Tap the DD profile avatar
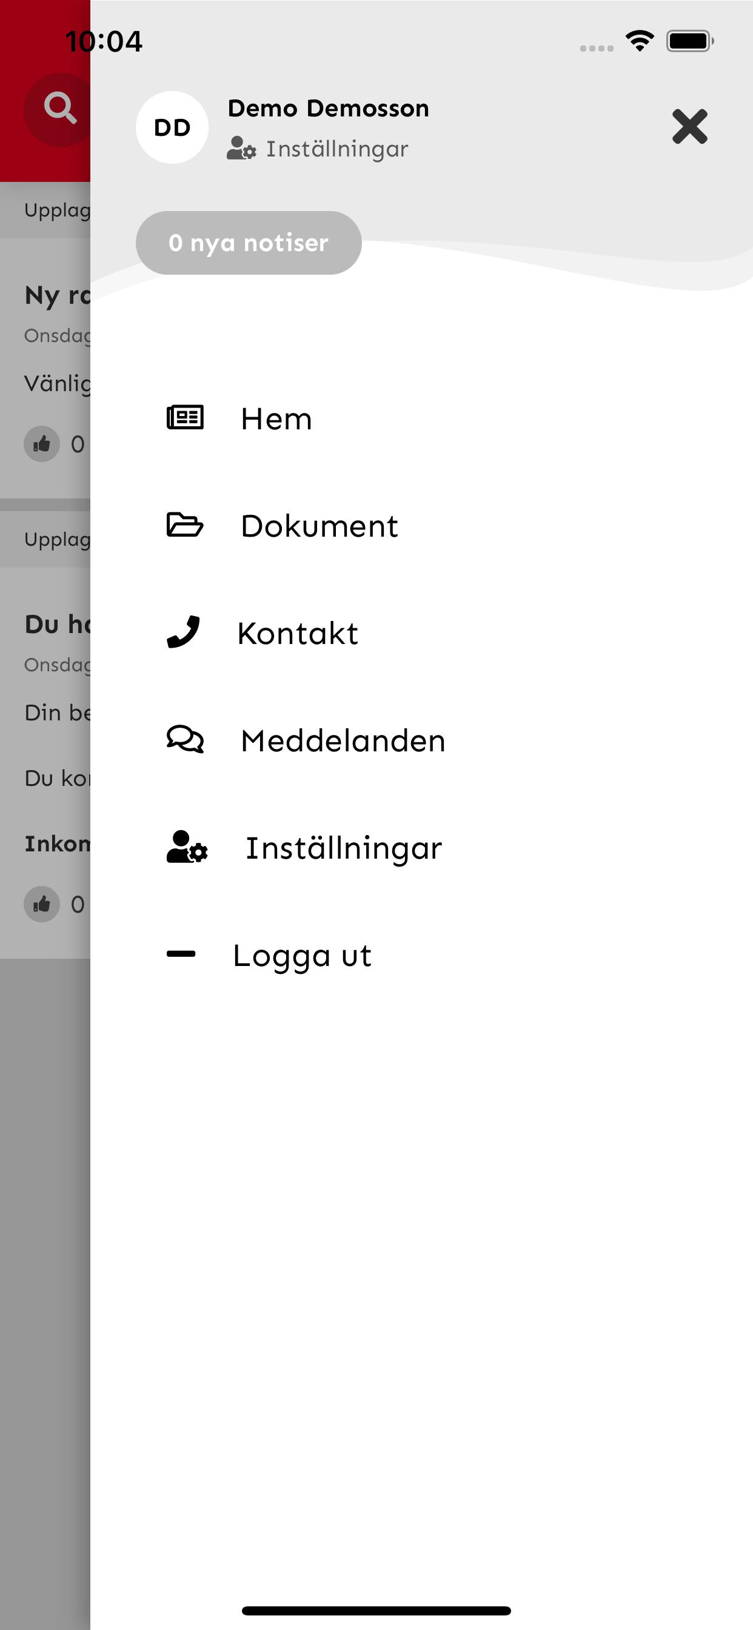This screenshot has width=753, height=1630. (172, 127)
